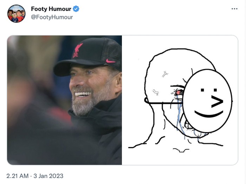Open the tweet's three-dot more options menu
The height and width of the screenshot is (184, 246).
(234, 8)
